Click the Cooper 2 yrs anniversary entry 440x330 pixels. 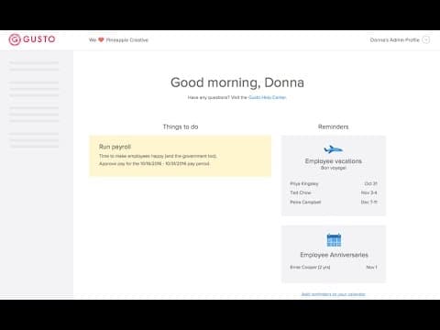pyautogui.click(x=334, y=267)
